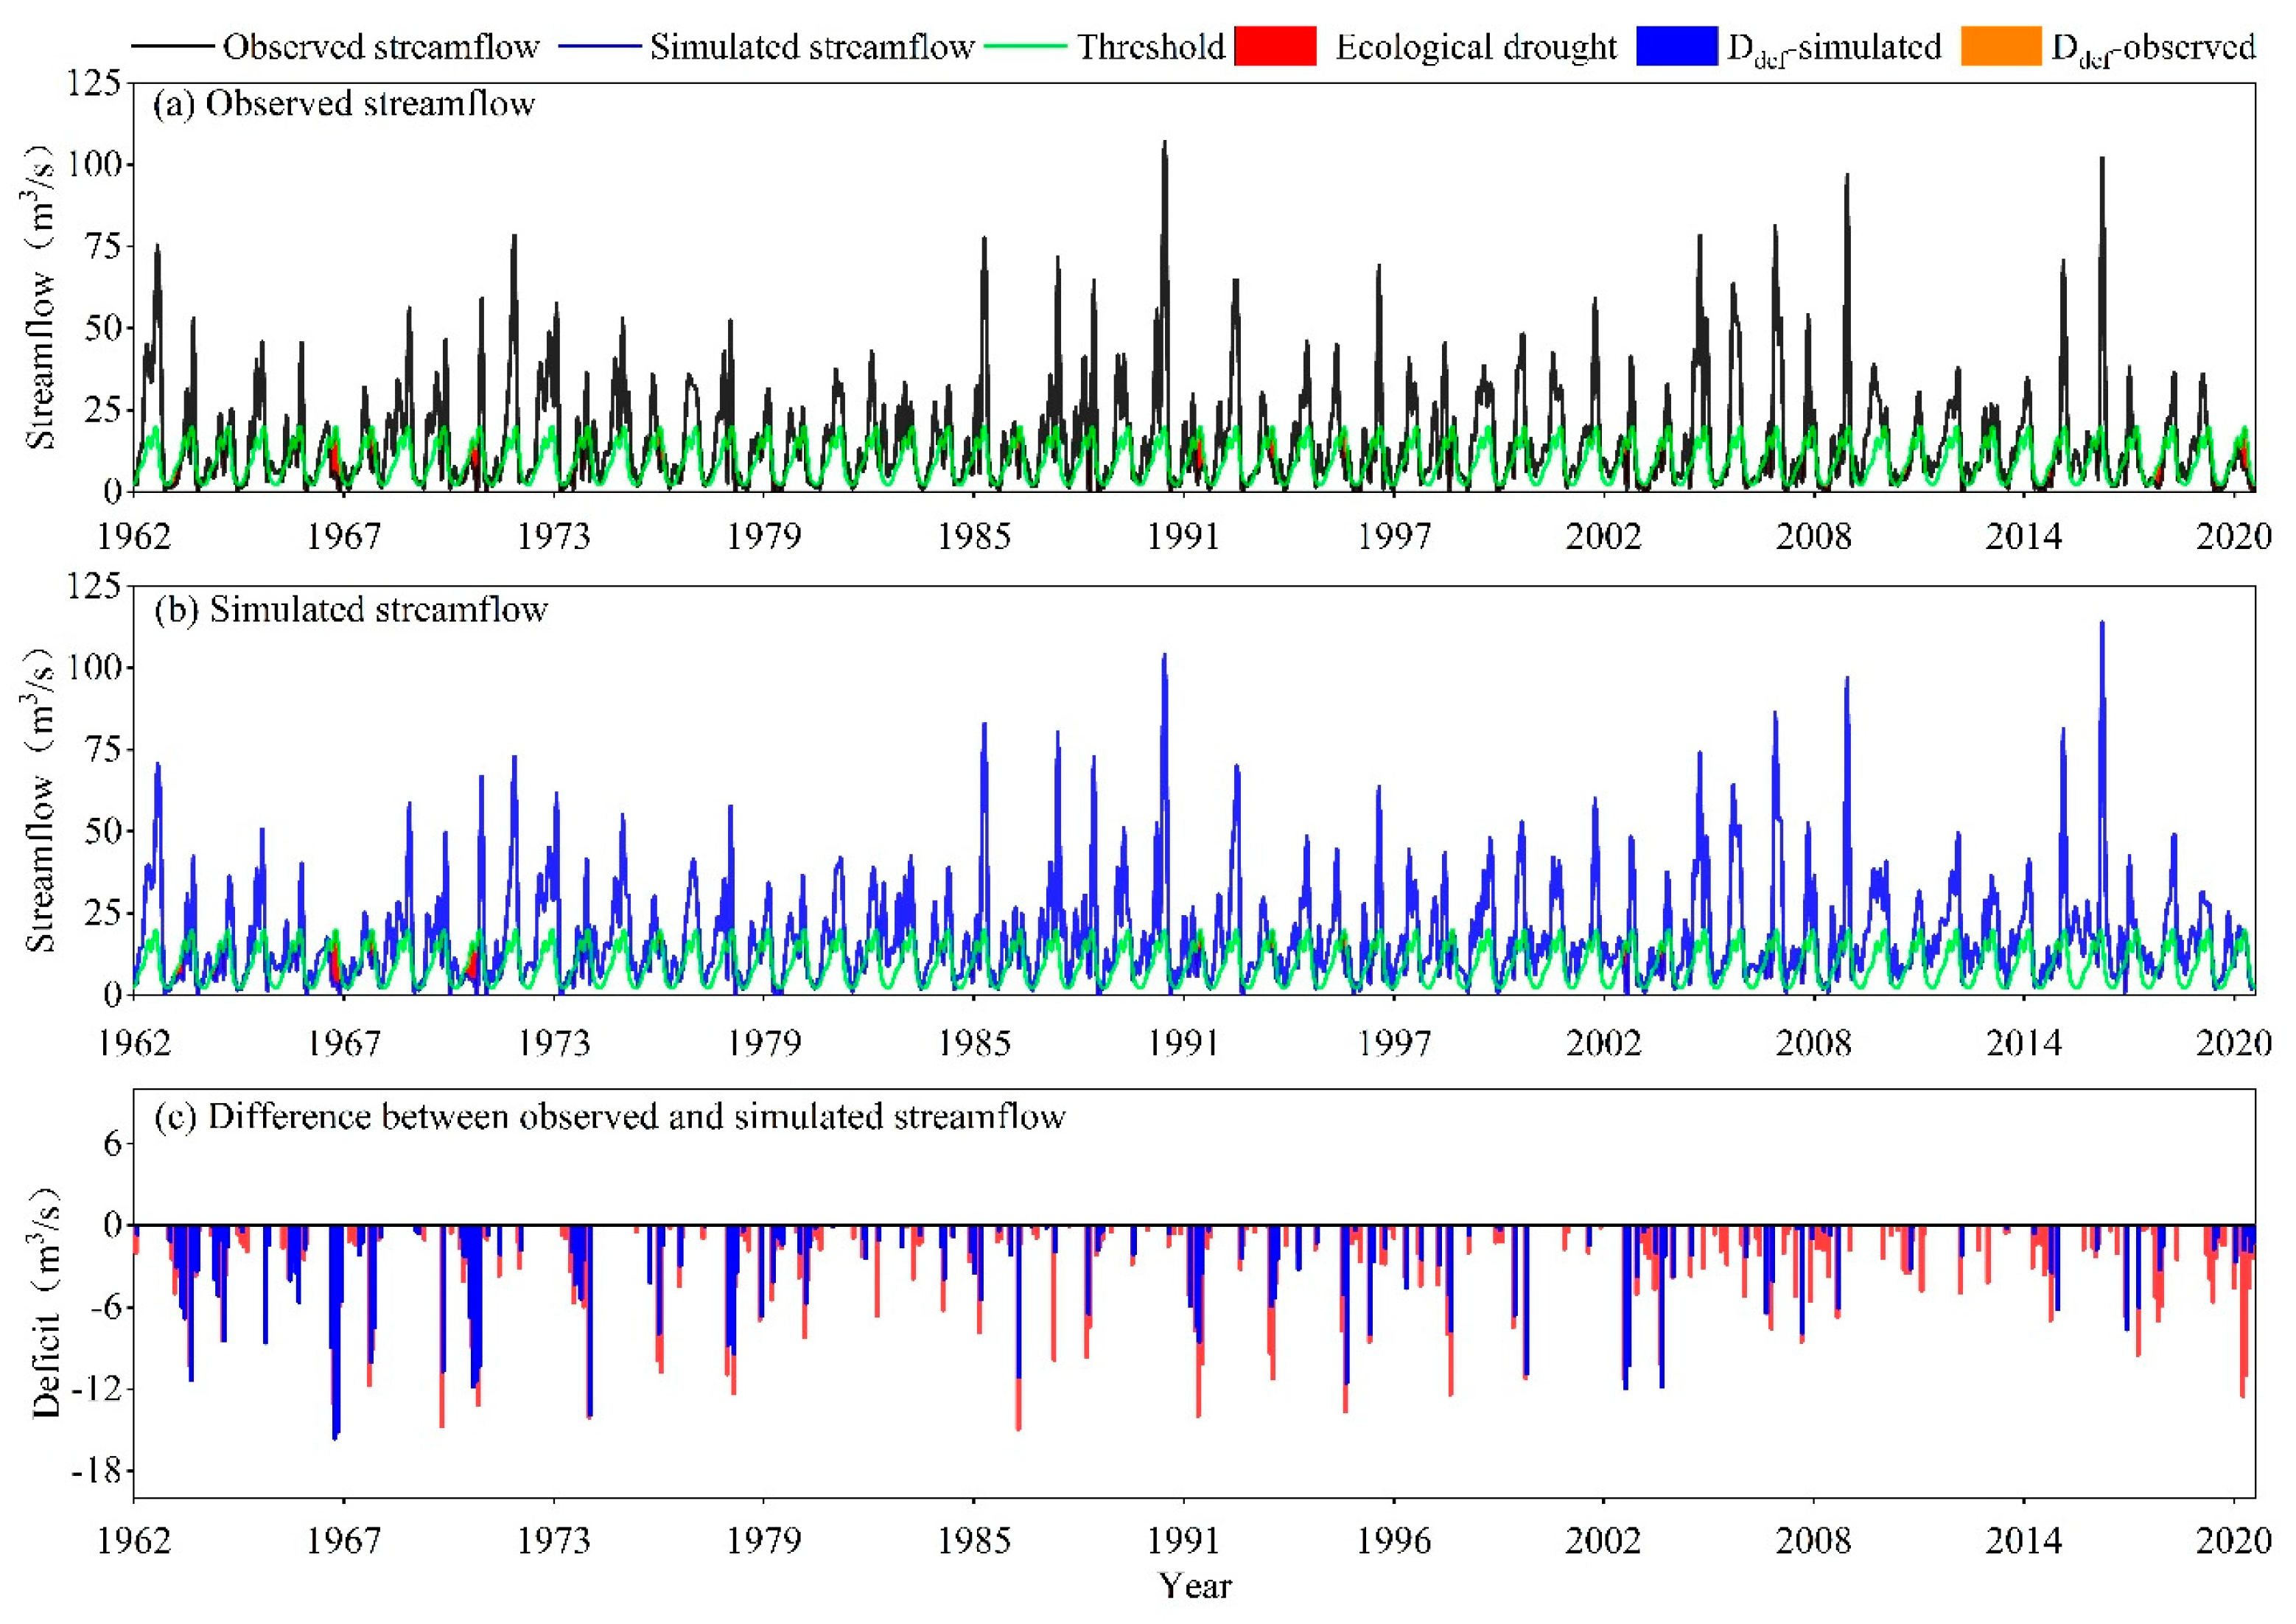Click 2008 tick label under panel (b)
This screenshot has height=1624, width=2296.
tap(1813, 1044)
